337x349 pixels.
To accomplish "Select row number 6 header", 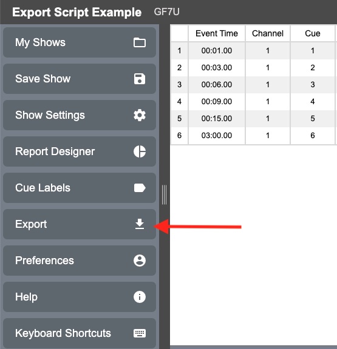I will (179, 135).
